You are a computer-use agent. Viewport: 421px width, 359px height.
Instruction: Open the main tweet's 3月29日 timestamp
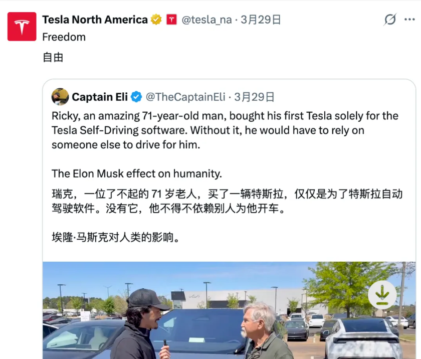click(261, 20)
